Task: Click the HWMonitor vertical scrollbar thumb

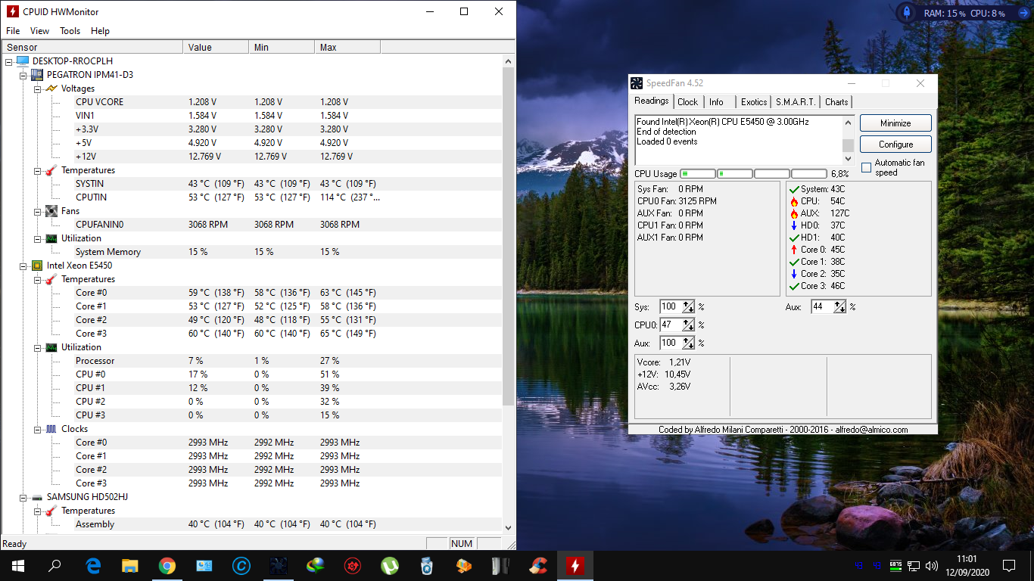Action: (508, 236)
